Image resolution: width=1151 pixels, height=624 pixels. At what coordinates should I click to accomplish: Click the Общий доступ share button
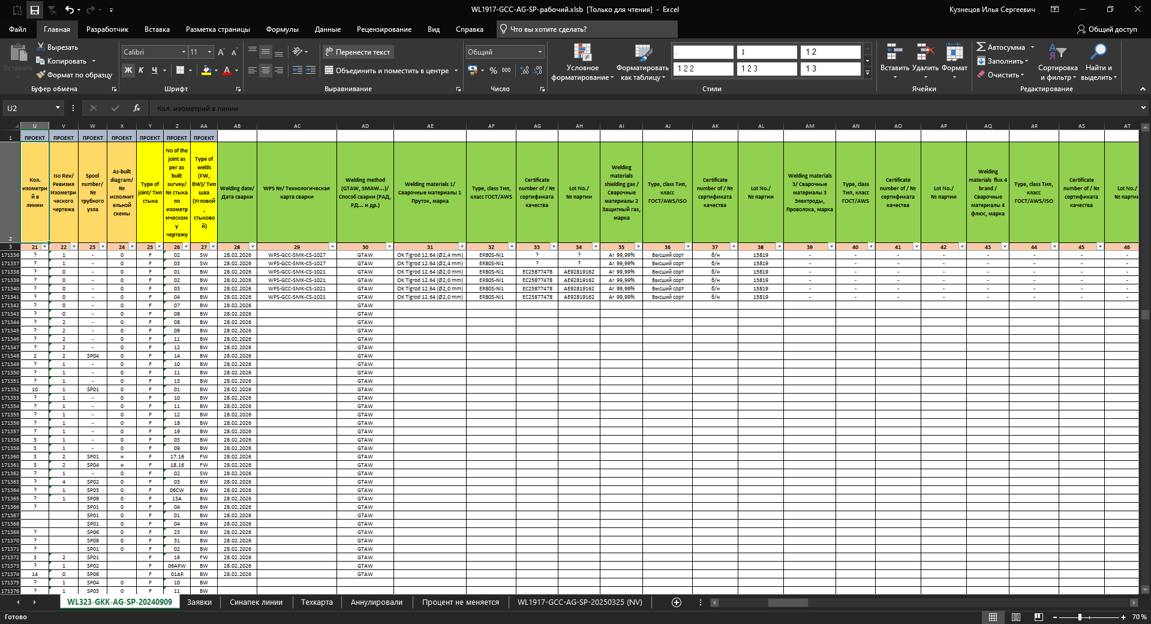pyautogui.click(x=1107, y=29)
